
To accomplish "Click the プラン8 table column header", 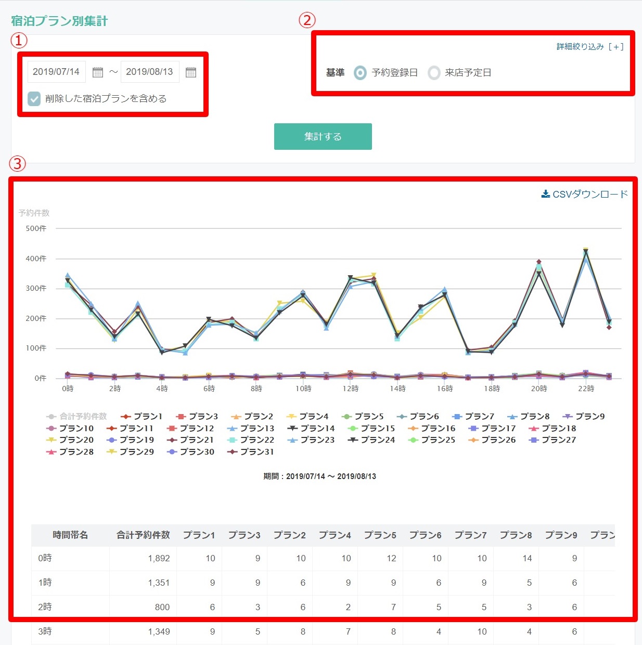I will coord(516,535).
